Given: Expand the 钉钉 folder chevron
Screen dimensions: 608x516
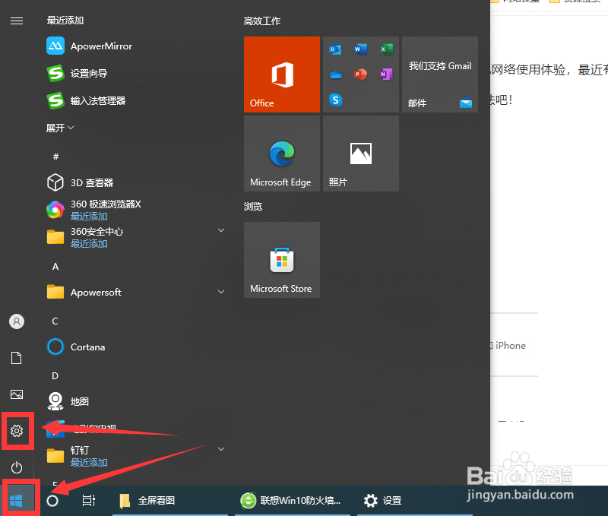Looking at the screenshot, I should click(x=221, y=449).
